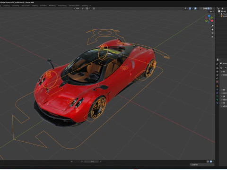Open the Render properties tab
Viewport: 227px width, 170px height.
pyautogui.click(x=217, y=68)
